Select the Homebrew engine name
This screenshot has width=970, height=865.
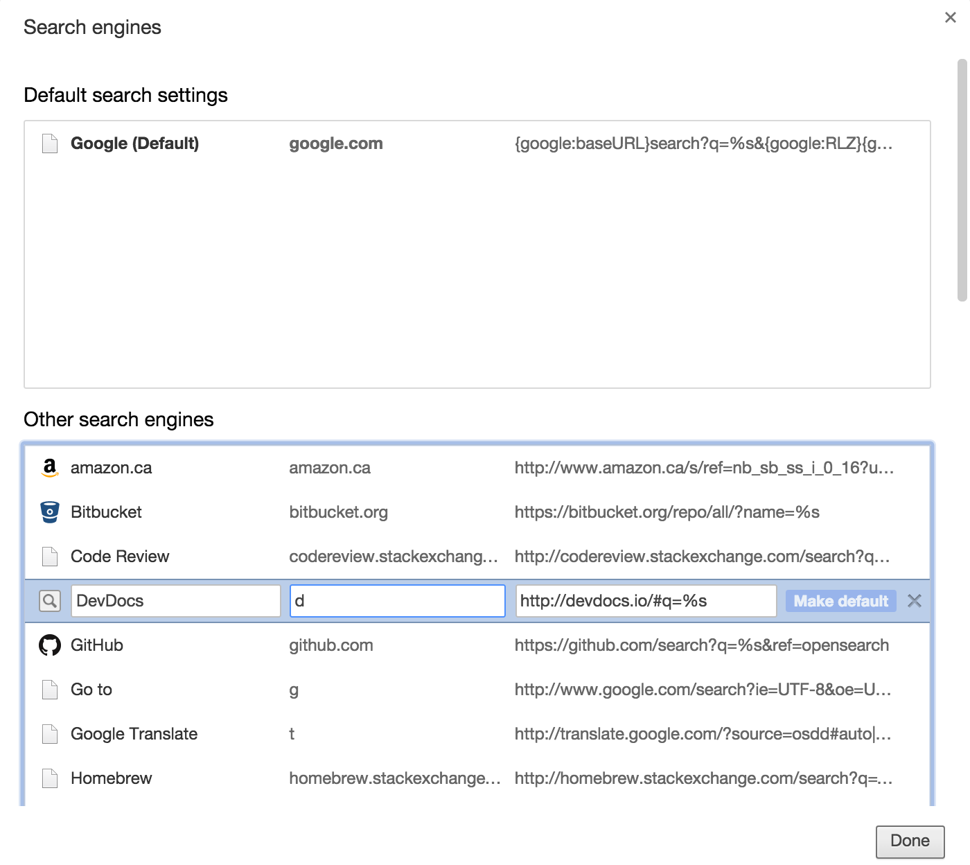(111, 778)
